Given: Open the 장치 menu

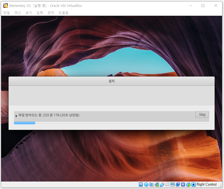Looking at the screenshot, I should click(x=51, y=13).
